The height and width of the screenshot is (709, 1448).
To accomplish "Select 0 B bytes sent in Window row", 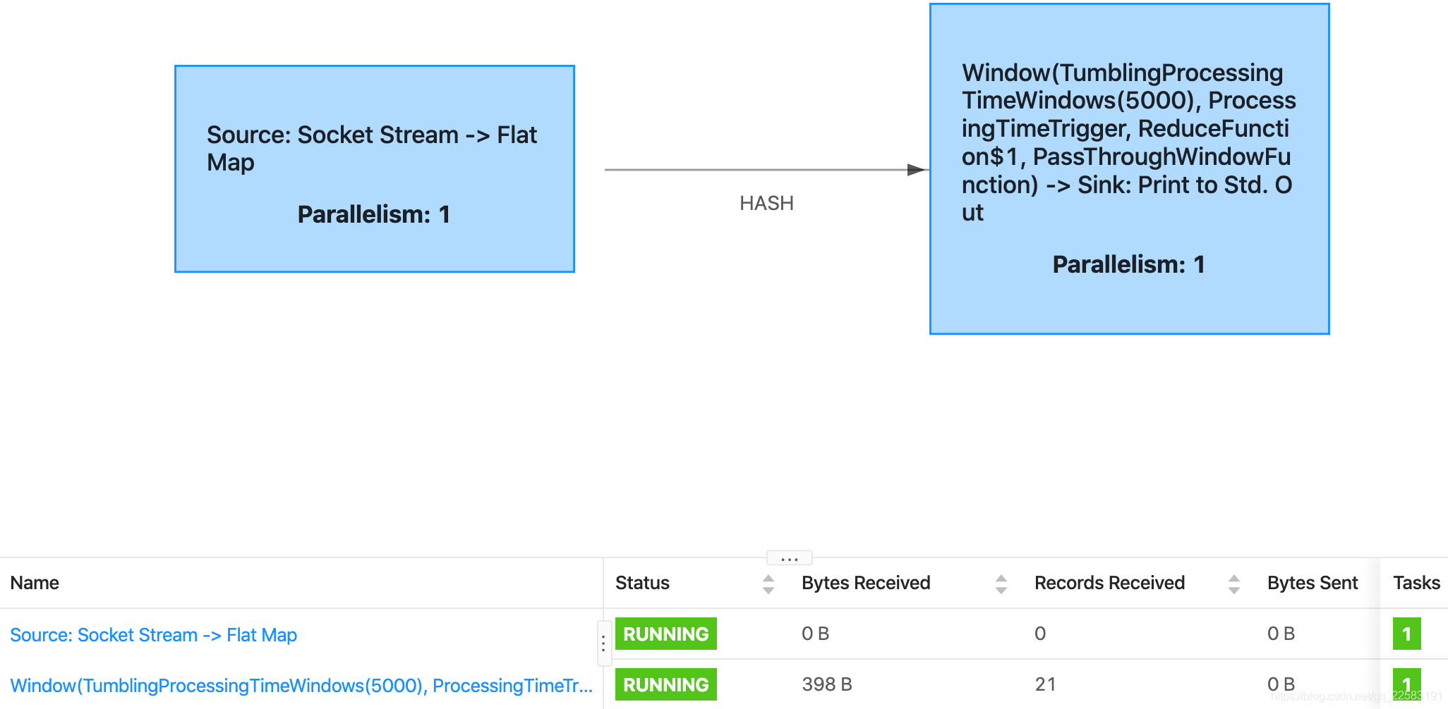I will tap(1281, 684).
